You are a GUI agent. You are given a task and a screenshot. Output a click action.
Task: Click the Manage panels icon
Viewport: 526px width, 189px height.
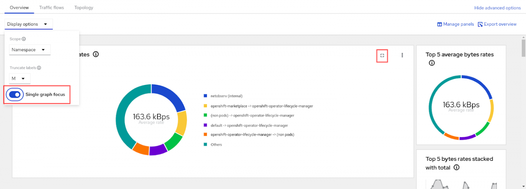[x=439, y=24]
